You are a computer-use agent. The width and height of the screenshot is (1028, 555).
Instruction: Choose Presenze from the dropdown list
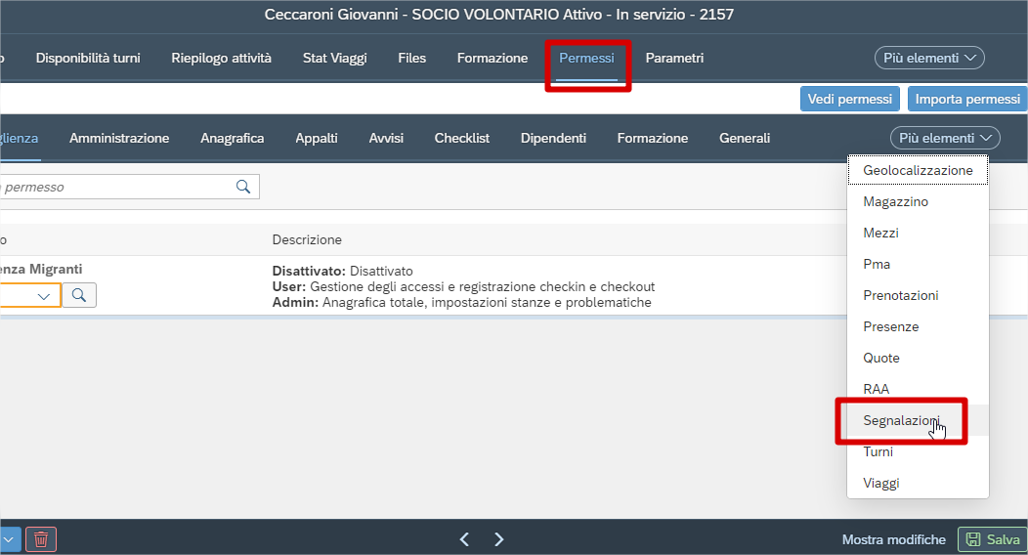[918, 326]
